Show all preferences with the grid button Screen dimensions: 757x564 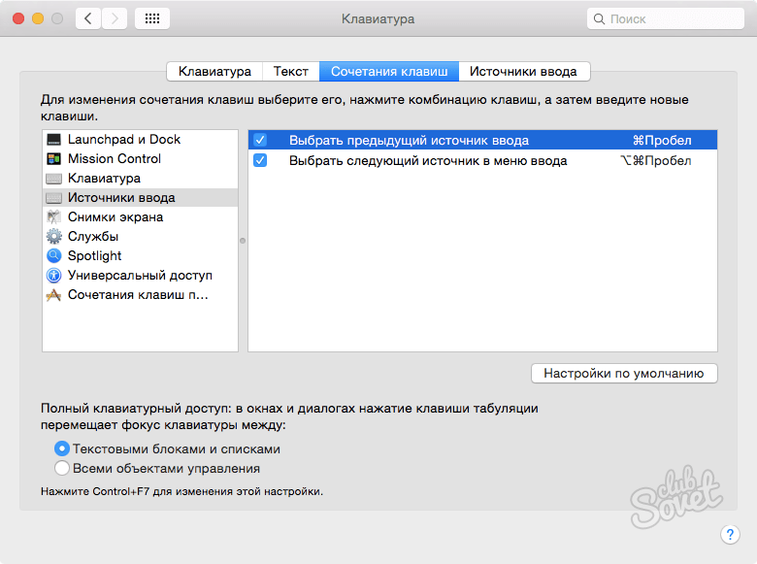(x=152, y=18)
